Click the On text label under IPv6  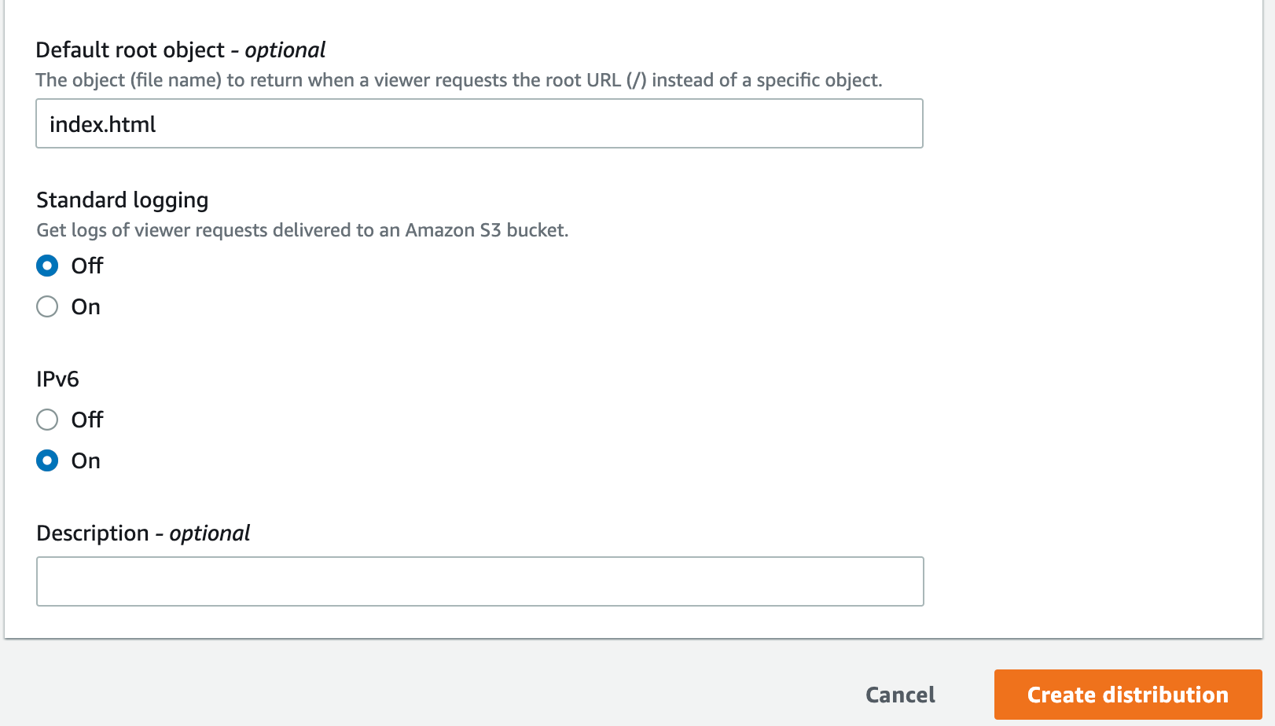coord(86,460)
